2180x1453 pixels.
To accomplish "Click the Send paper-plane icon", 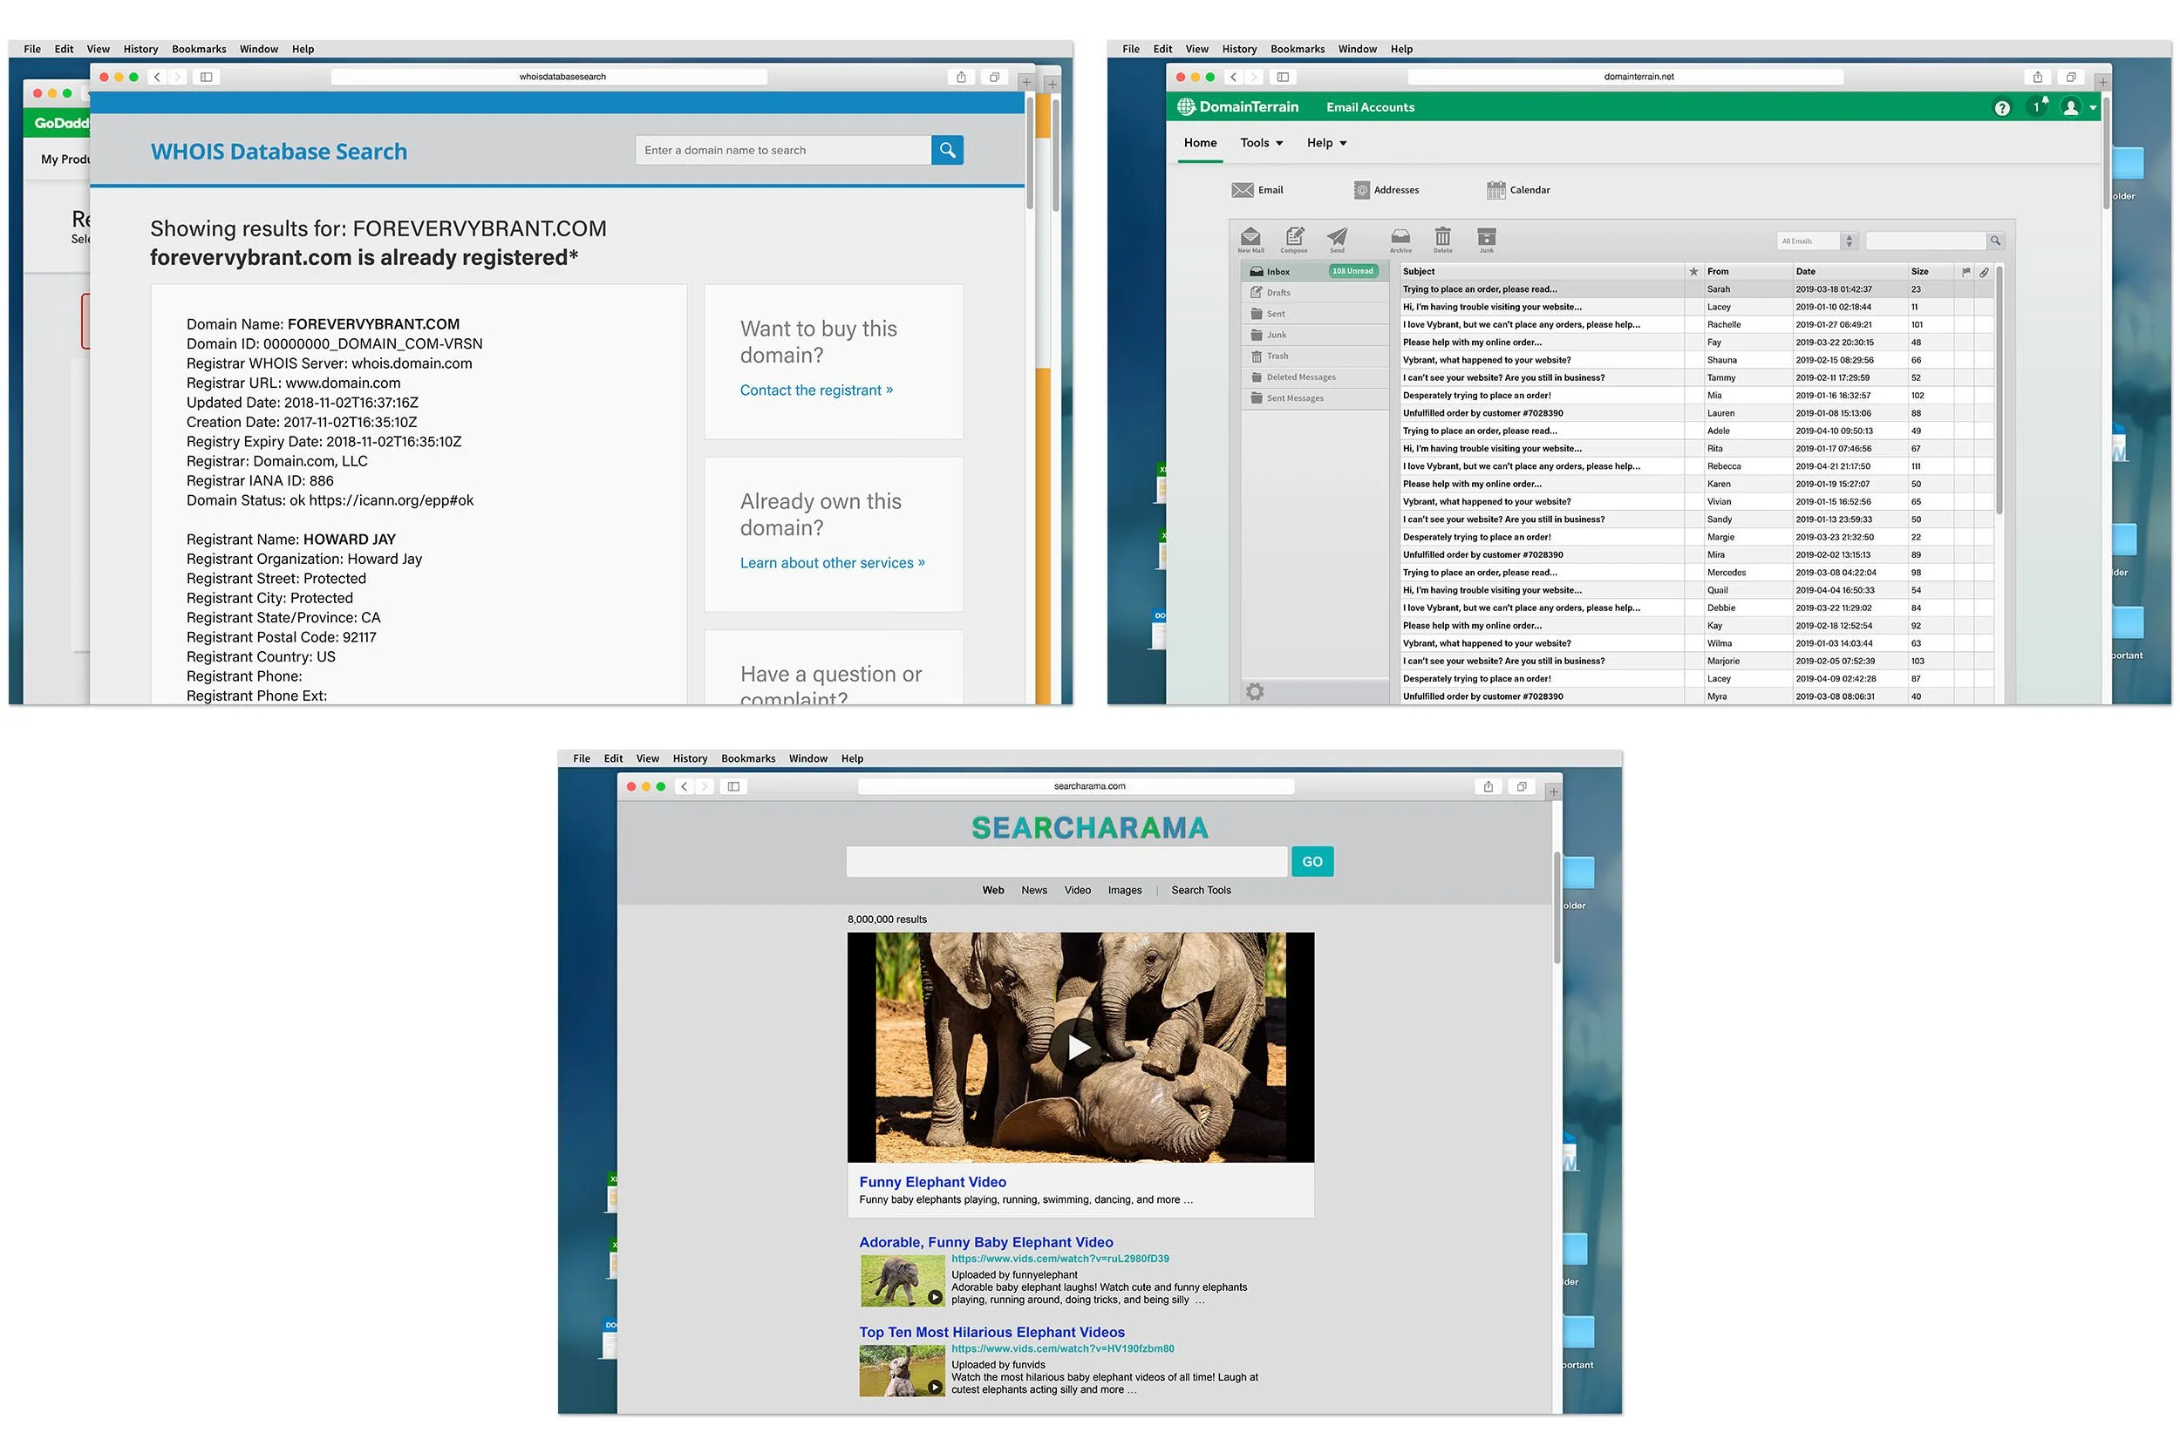I will point(1337,237).
